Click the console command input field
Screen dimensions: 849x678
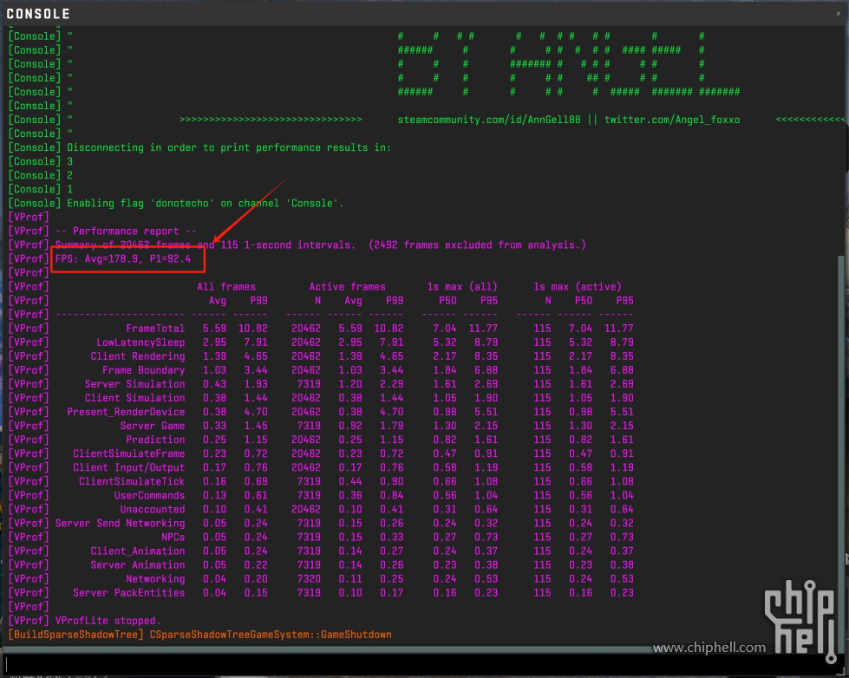point(422,663)
